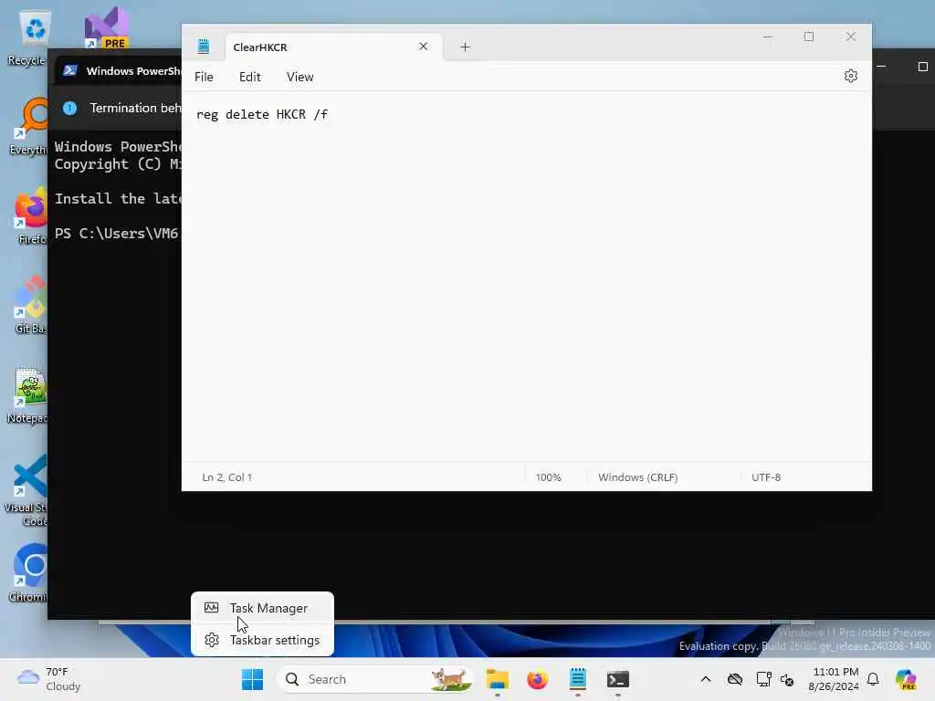The width and height of the screenshot is (935, 701).
Task: Click the Ln 2, Col 1 status text
Action: click(x=227, y=477)
